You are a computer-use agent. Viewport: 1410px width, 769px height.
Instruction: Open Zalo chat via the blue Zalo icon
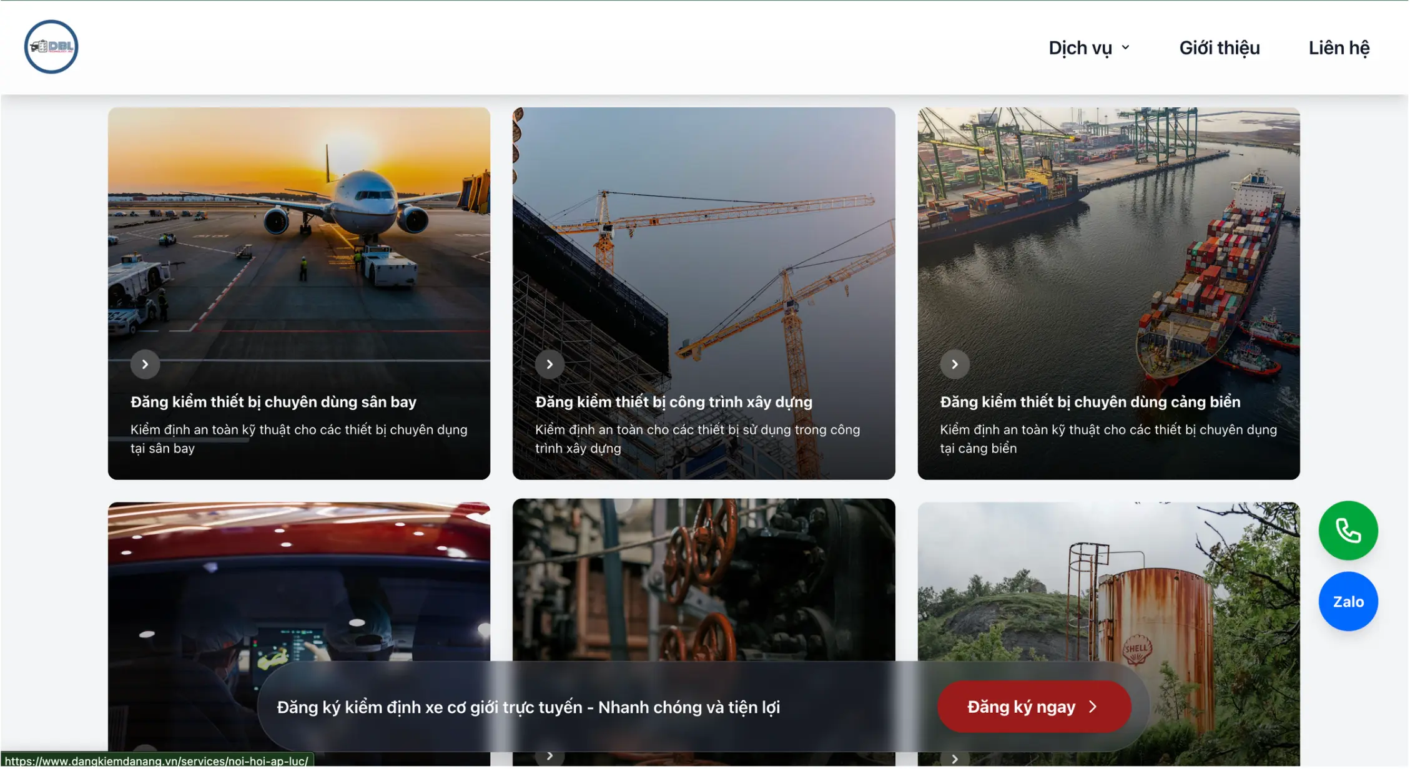(1348, 601)
